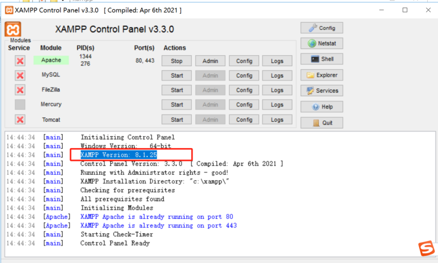Toggle Apache service install checkbox
Image resolution: width=438 pixels, height=263 pixels.
[20, 61]
